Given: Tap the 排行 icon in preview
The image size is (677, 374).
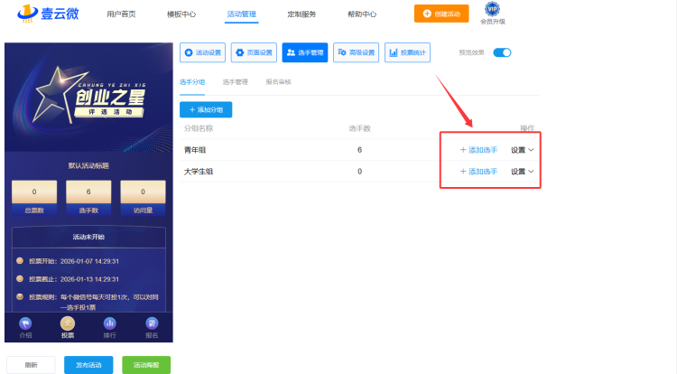Looking at the screenshot, I should pyautogui.click(x=109, y=326).
